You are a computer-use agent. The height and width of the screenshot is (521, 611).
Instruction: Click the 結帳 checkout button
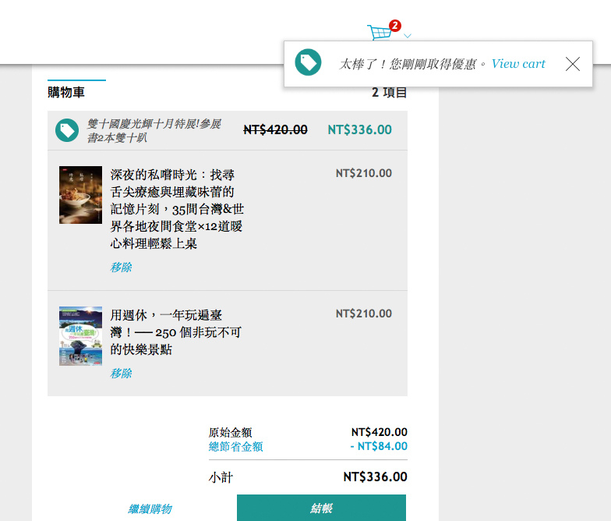pos(321,508)
